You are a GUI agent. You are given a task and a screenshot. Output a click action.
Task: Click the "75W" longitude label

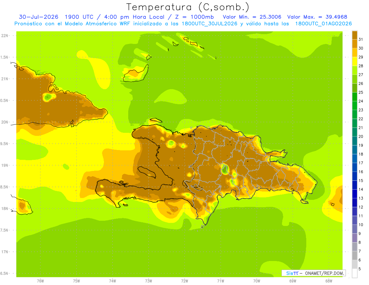click(77, 281)
